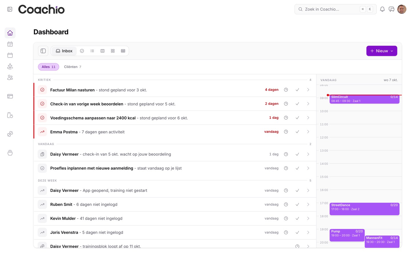The height and width of the screenshot is (257, 411).
Task: Switch to the grid tiles view
Action: [x=113, y=51]
